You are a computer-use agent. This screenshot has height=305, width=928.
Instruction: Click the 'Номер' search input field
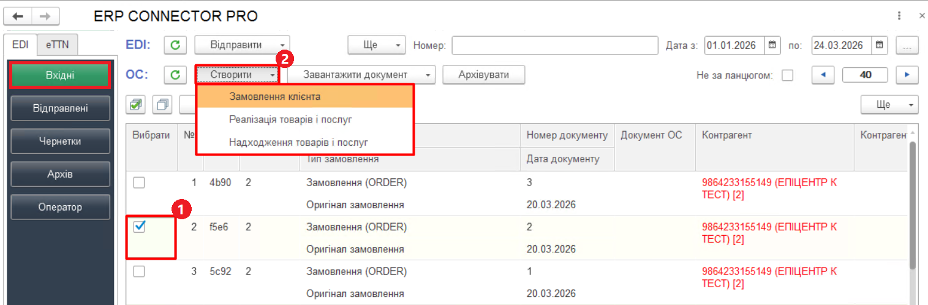tap(554, 45)
